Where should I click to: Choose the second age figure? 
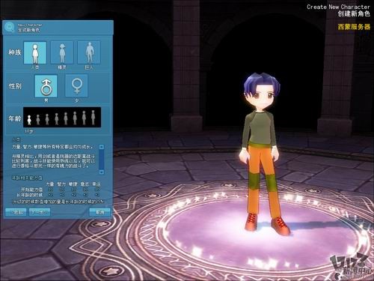38,119
